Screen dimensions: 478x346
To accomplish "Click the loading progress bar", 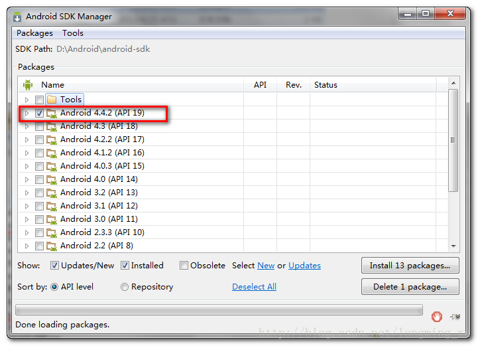I will tap(219, 310).
